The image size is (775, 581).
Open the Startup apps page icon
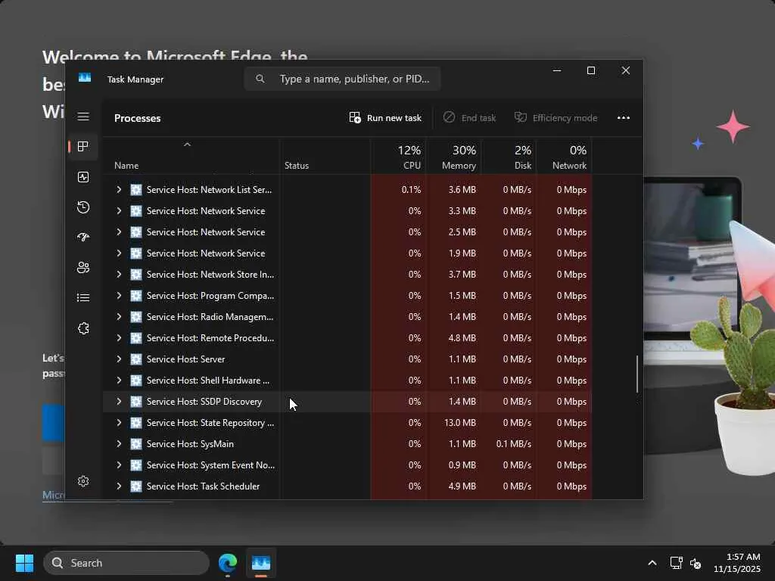tap(83, 238)
